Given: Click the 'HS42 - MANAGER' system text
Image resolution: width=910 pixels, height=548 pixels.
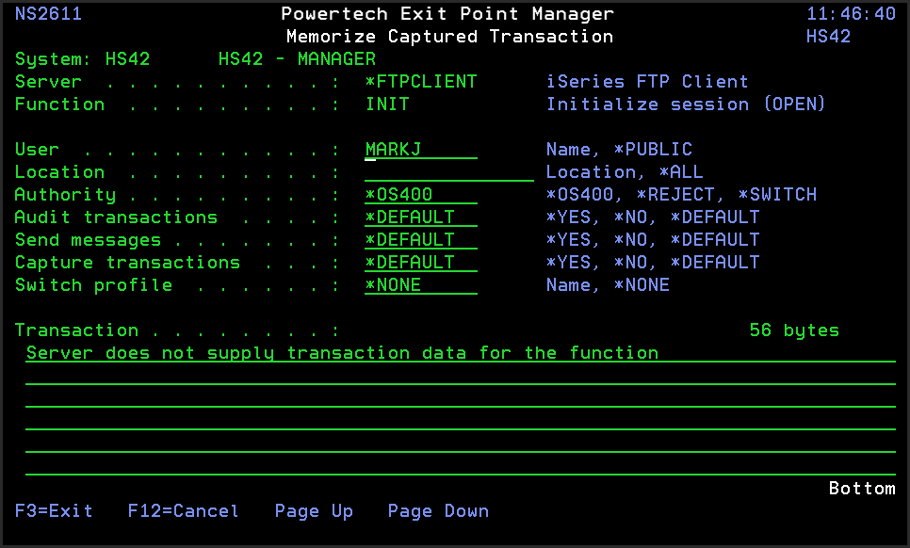Looking at the screenshot, I should point(297,59).
